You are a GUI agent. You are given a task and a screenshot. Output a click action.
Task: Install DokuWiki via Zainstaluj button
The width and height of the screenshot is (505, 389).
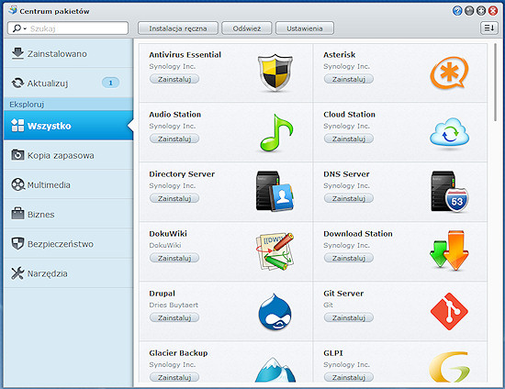(174, 258)
